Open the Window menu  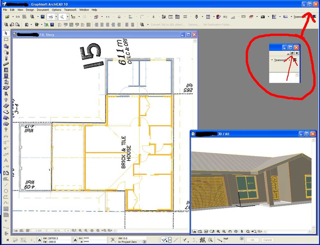pos(84,10)
